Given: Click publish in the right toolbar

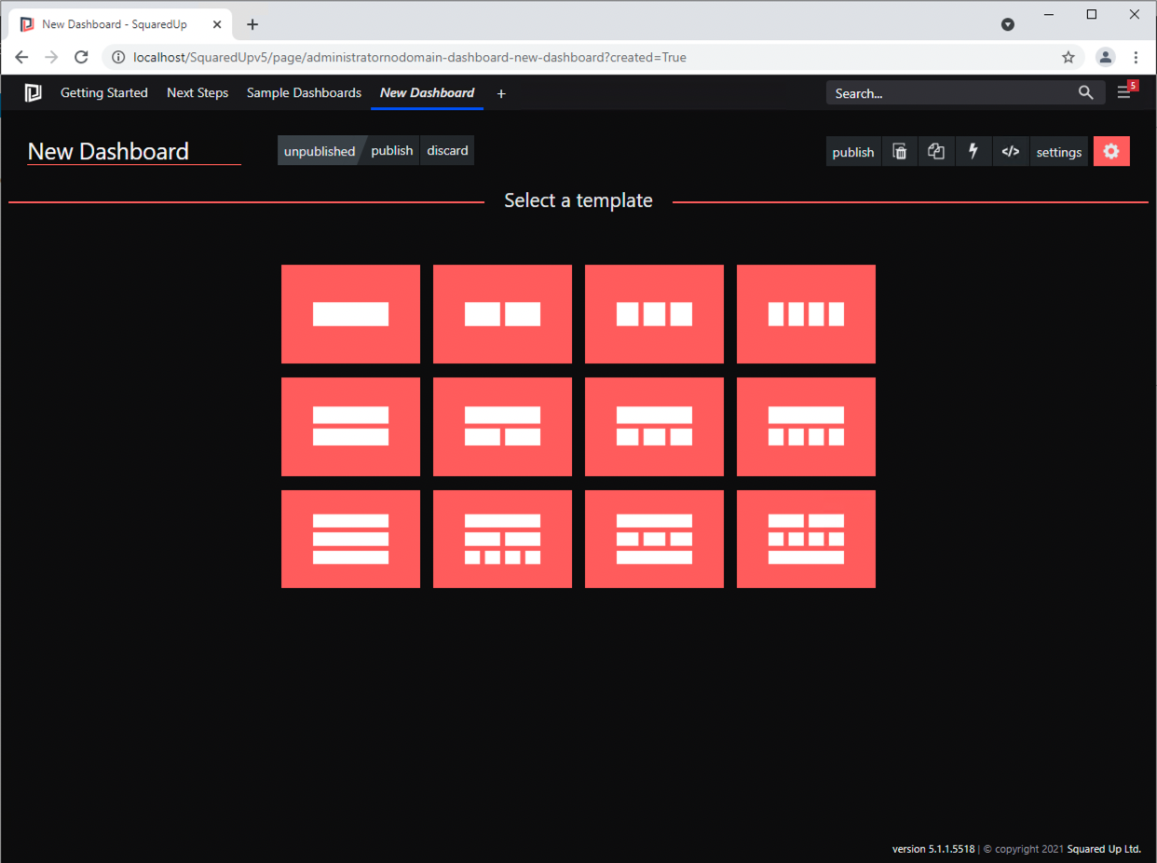Looking at the screenshot, I should tap(853, 152).
